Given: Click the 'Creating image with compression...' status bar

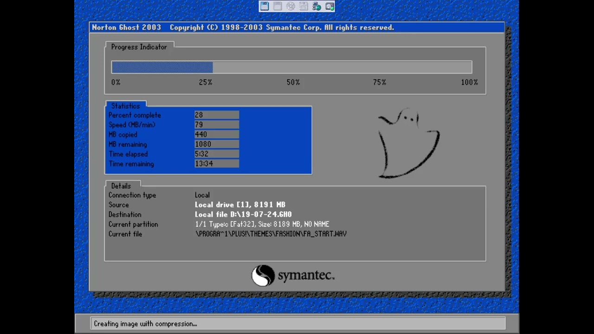Looking at the screenshot, I should (x=297, y=324).
